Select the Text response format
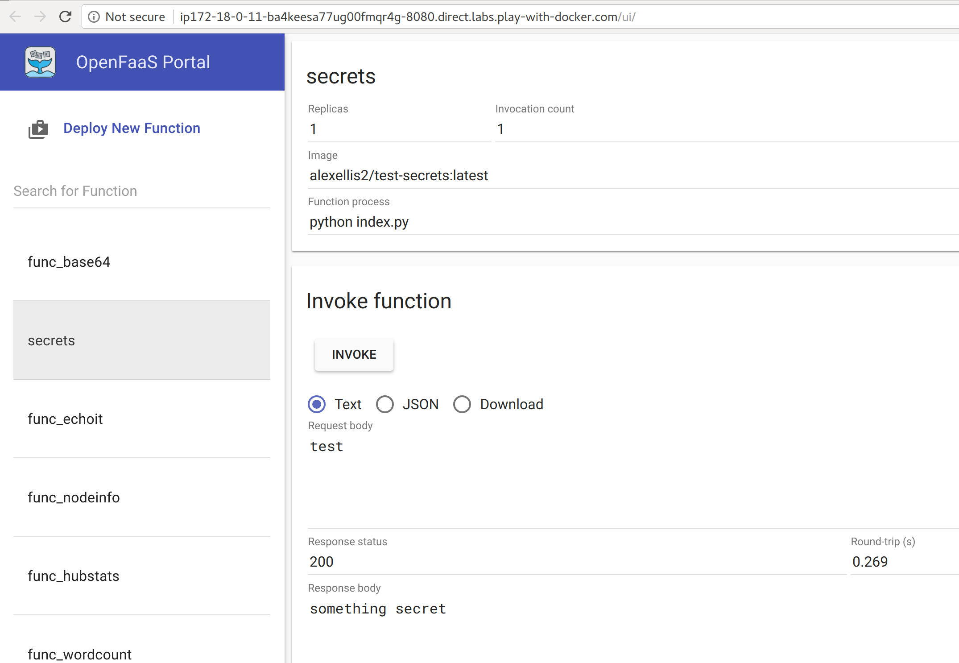 (x=316, y=404)
